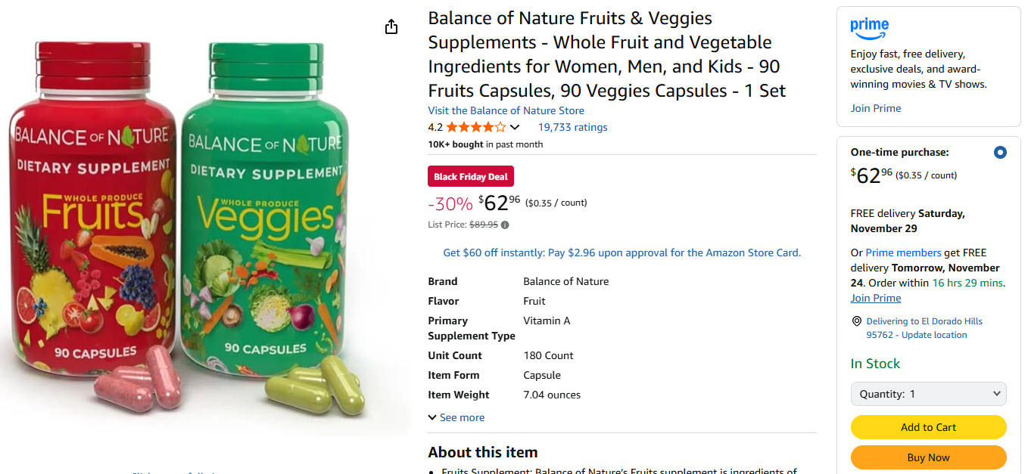This screenshot has width=1028, height=474.
Task: Click the List Price info icon
Action: point(505,225)
